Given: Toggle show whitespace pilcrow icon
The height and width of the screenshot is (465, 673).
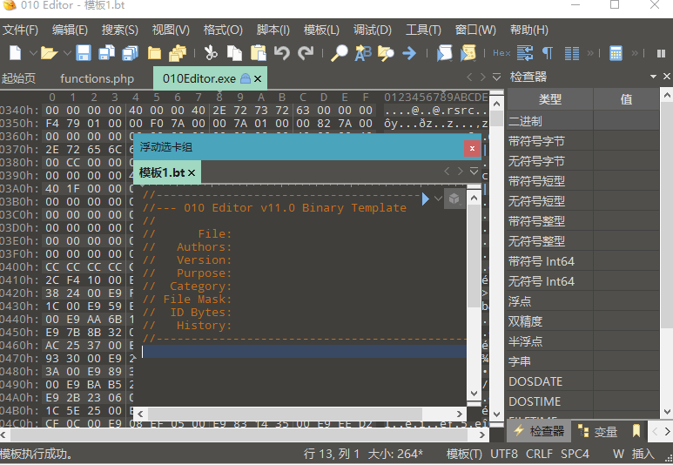Looking at the screenshot, I should [x=548, y=53].
